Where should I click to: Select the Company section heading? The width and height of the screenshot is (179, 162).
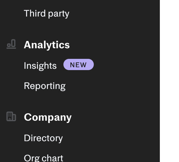click(48, 117)
